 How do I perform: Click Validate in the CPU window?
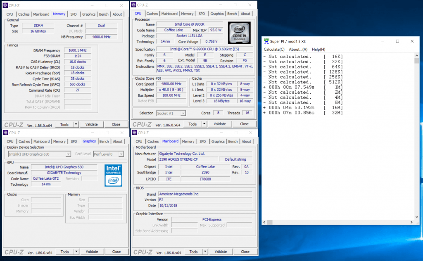coord(220,124)
